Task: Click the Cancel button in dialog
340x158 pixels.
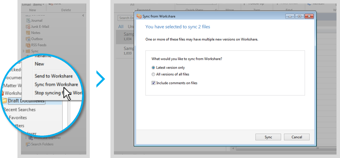Action: pyautogui.click(x=297, y=137)
